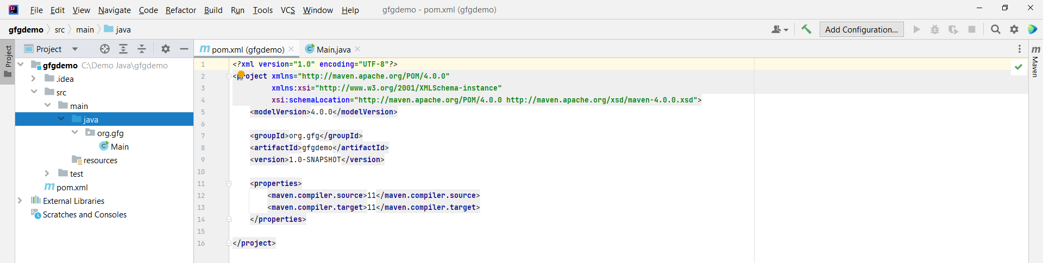The width and height of the screenshot is (1043, 263).
Task: Click the Build project hammer icon
Action: pyautogui.click(x=806, y=29)
